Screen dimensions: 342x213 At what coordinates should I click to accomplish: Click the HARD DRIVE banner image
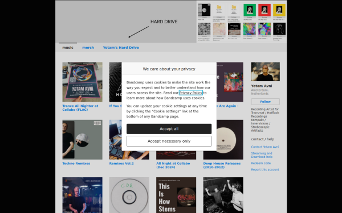(x=171, y=22)
